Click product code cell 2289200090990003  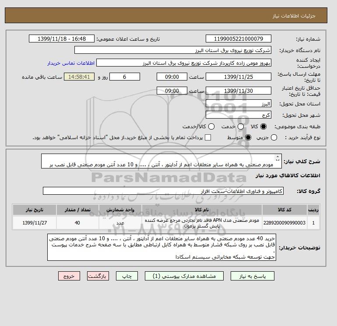(x=284, y=223)
